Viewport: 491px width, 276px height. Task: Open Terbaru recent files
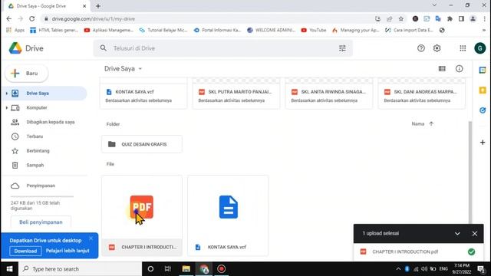click(35, 136)
